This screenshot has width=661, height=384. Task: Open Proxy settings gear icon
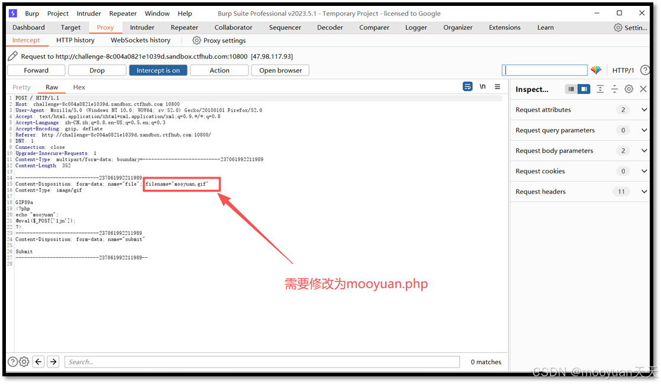[197, 41]
